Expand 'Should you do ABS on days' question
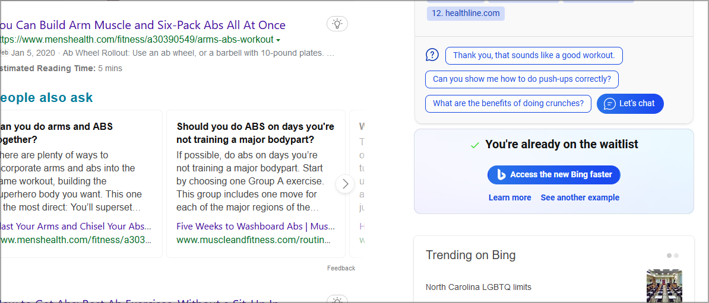This screenshot has width=709, height=303. coord(255,133)
